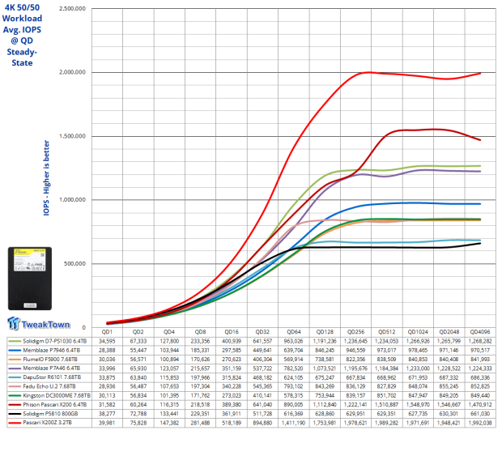502x460 pixels.
Task: Click the '1,233,000' cell in Memblaze P7A46 row
Action: click(418, 368)
